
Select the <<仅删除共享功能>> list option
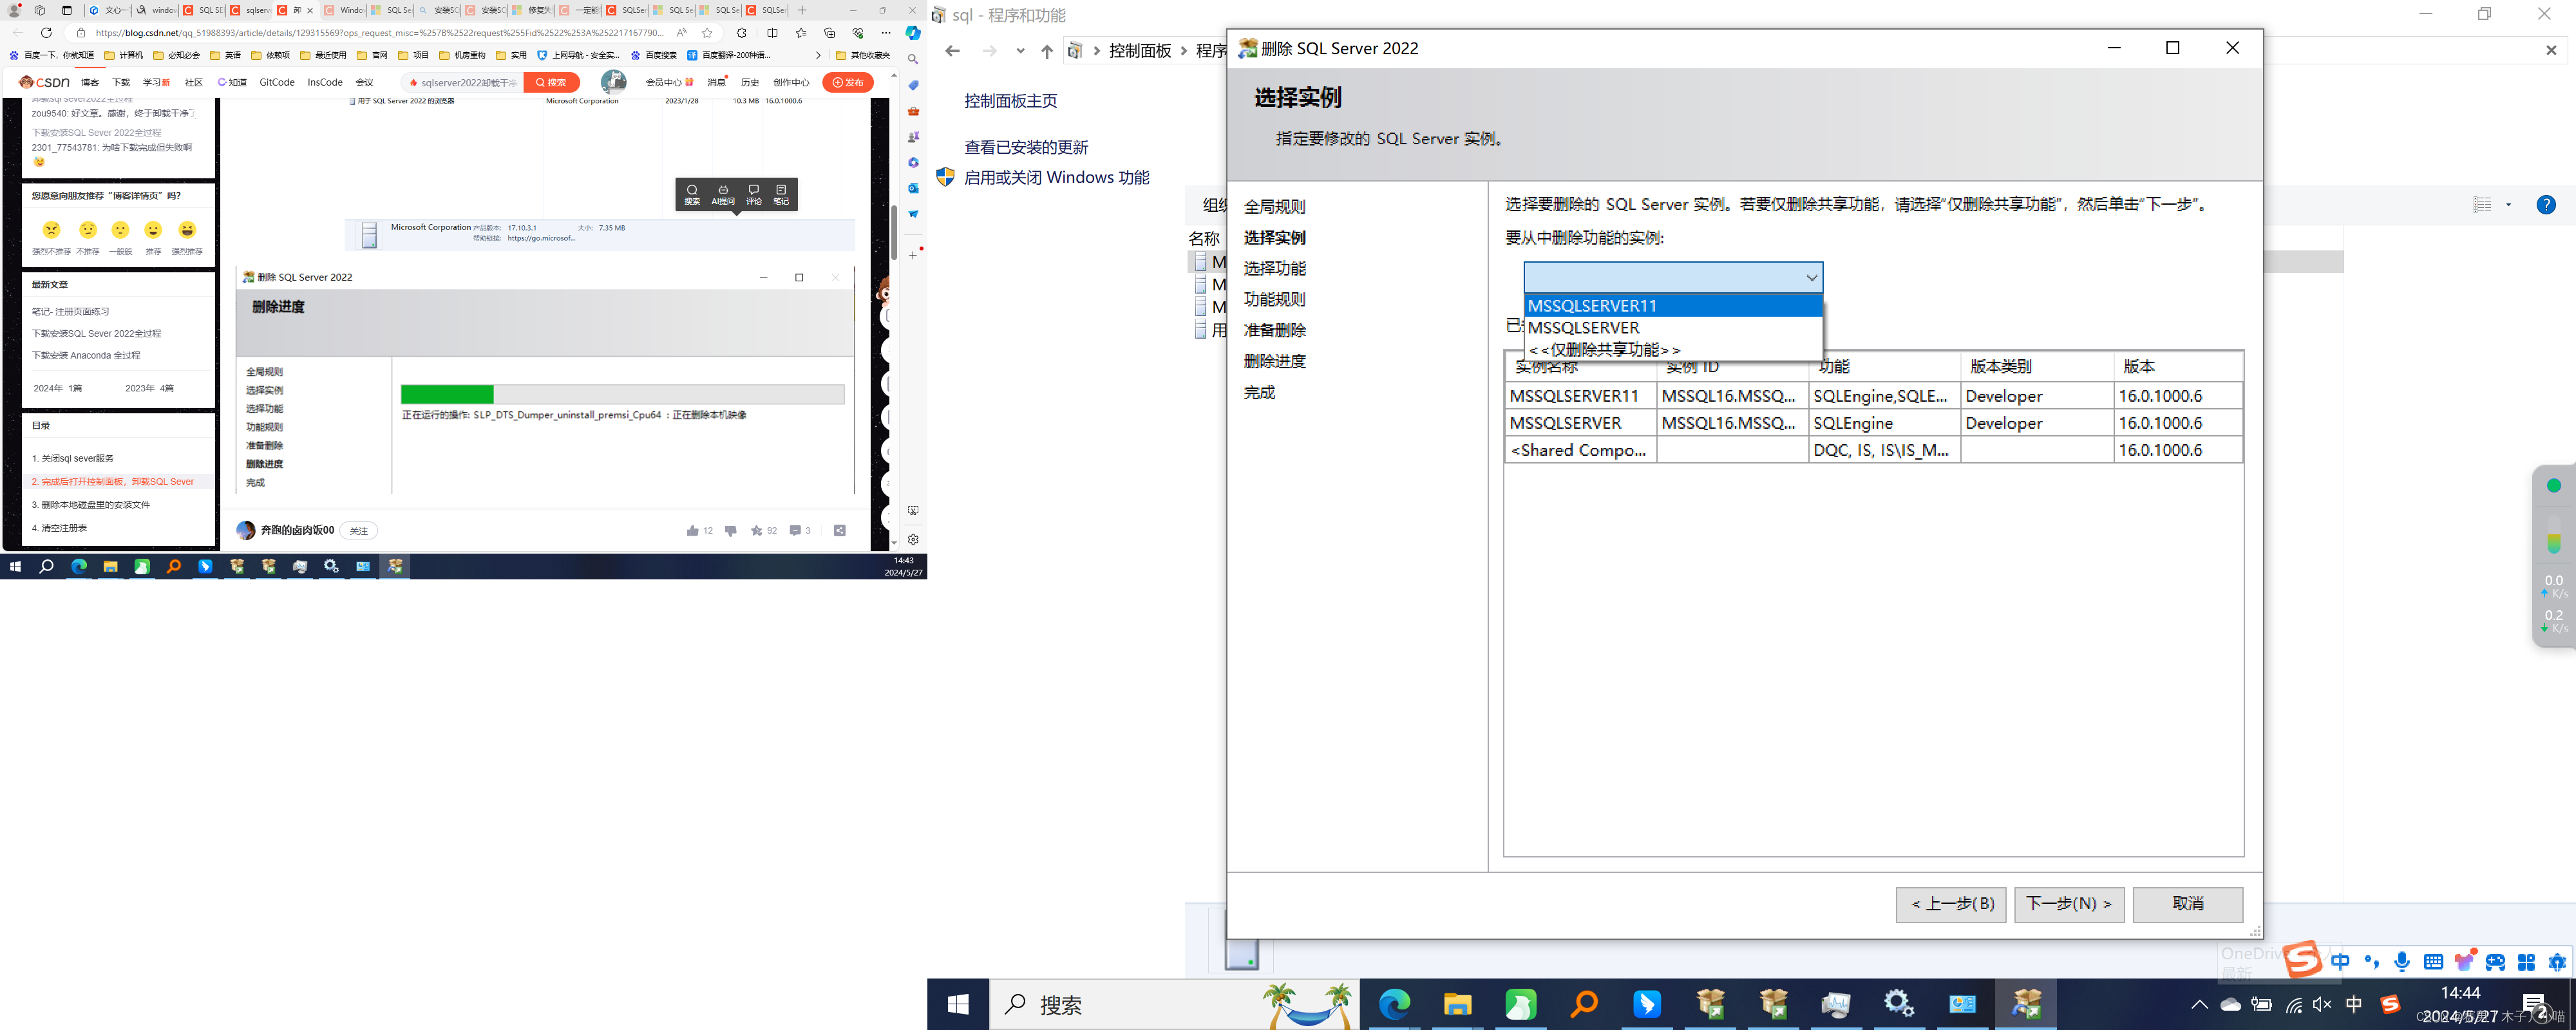pos(1604,350)
